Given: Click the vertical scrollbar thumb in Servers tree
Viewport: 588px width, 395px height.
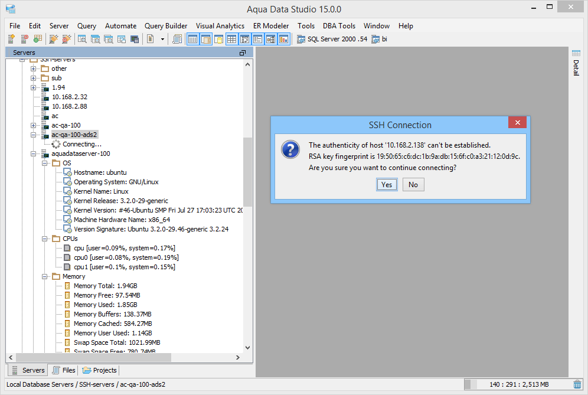Looking at the screenshot, I should [x=247, y=172].
